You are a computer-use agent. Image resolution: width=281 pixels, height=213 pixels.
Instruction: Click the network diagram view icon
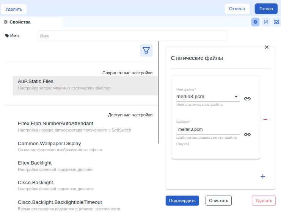277,22
